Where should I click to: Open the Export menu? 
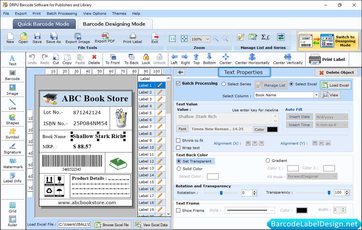21,13
